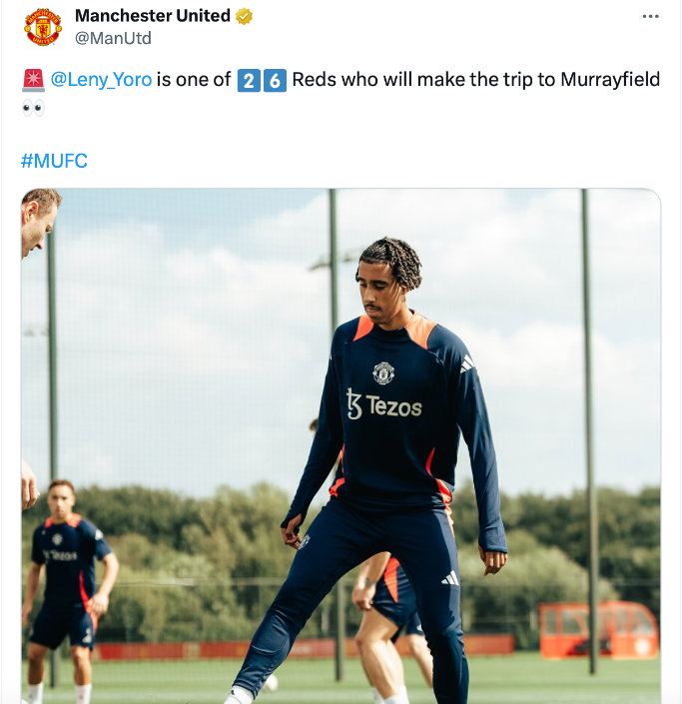Click the eyes emoji below the text
This screenshot has width=682, height=704.
point(33,108)
